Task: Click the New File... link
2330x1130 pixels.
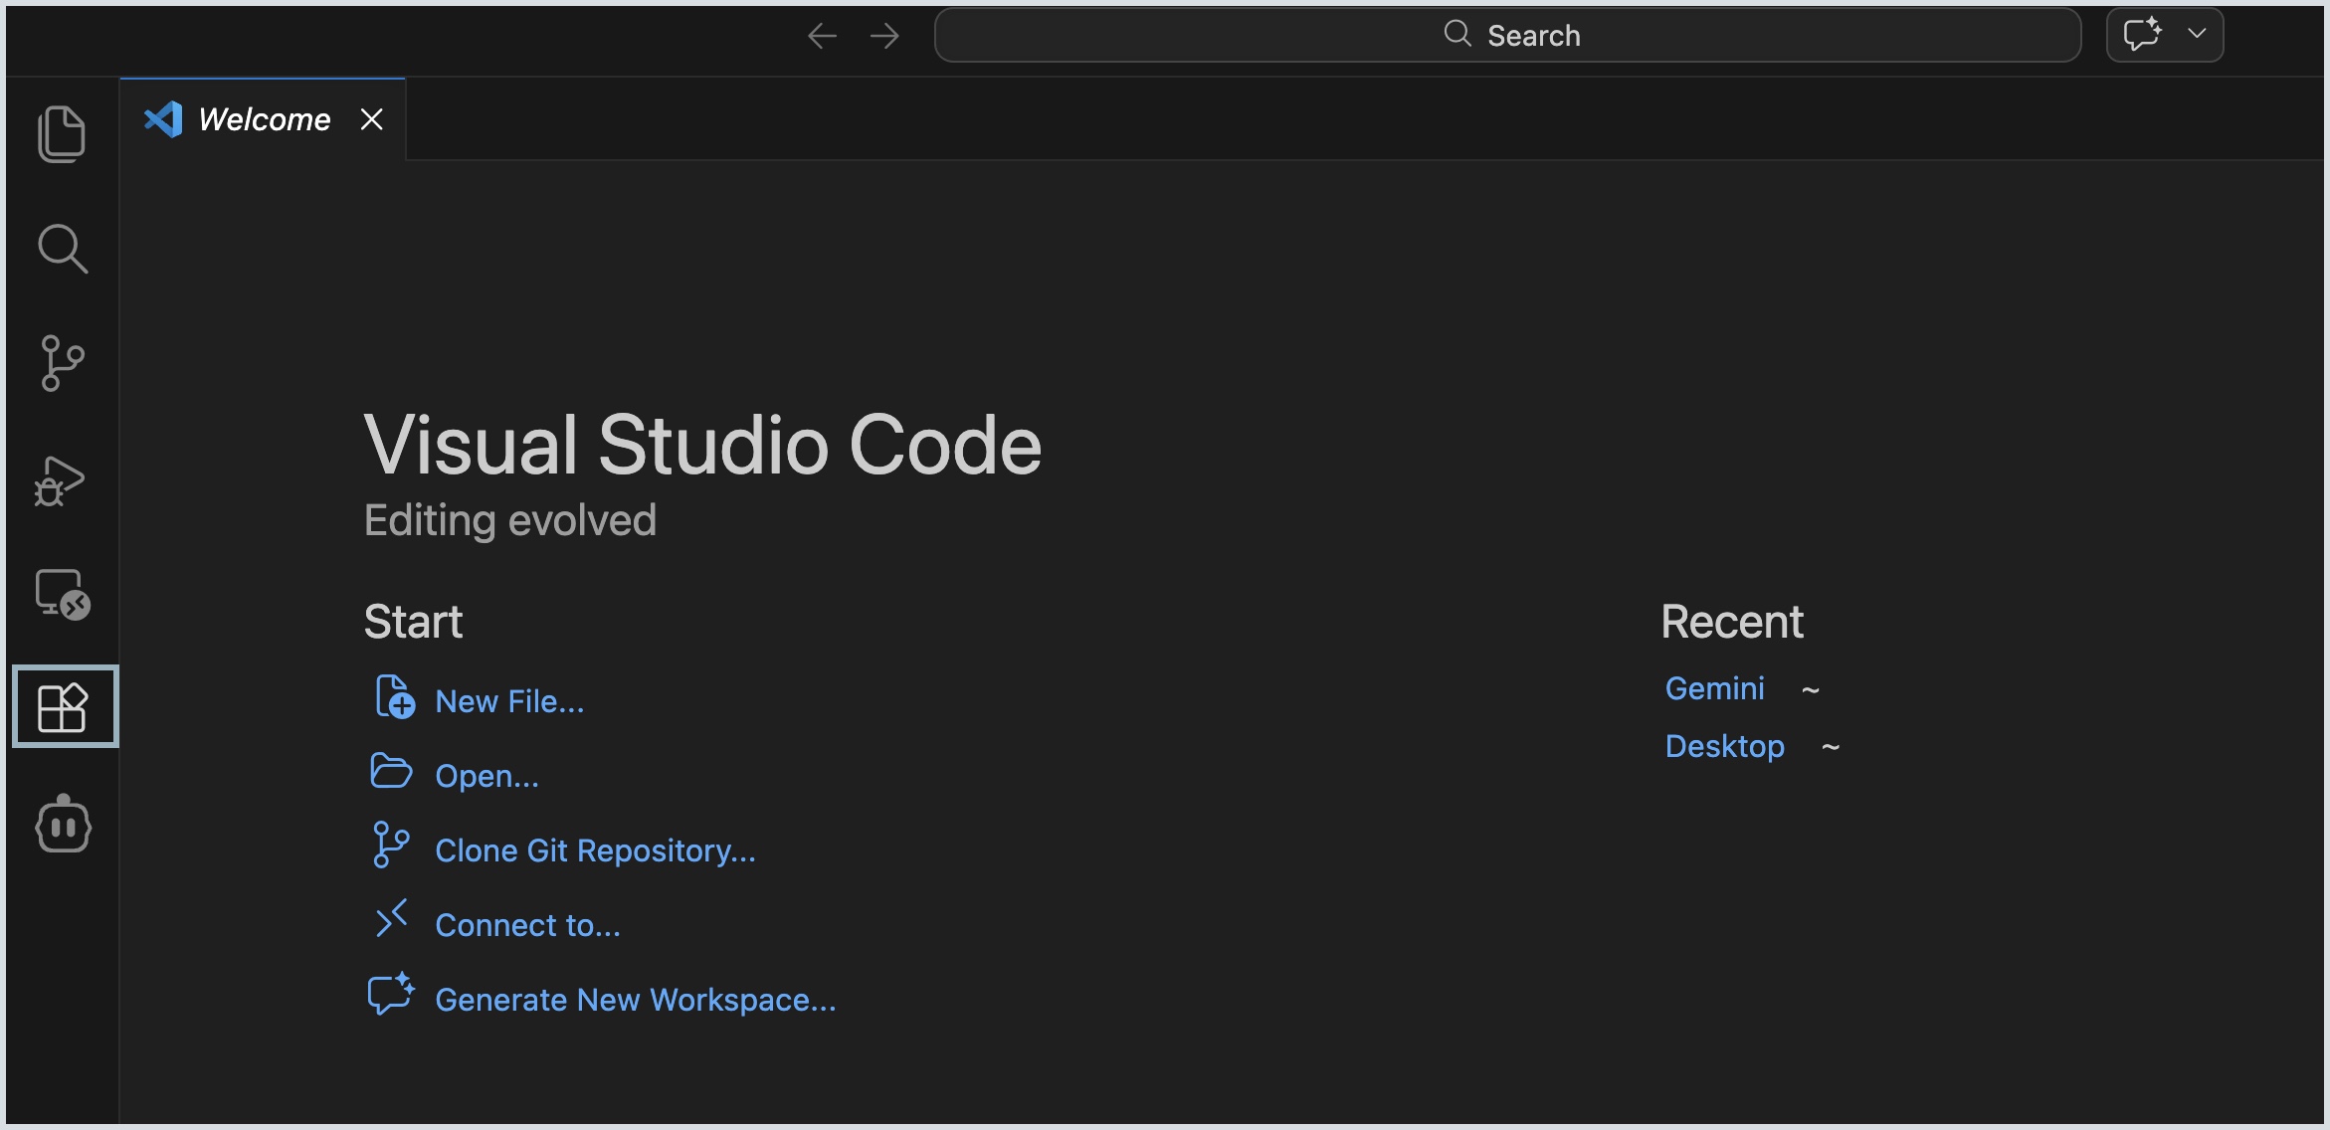Action: tap(509, 701)
